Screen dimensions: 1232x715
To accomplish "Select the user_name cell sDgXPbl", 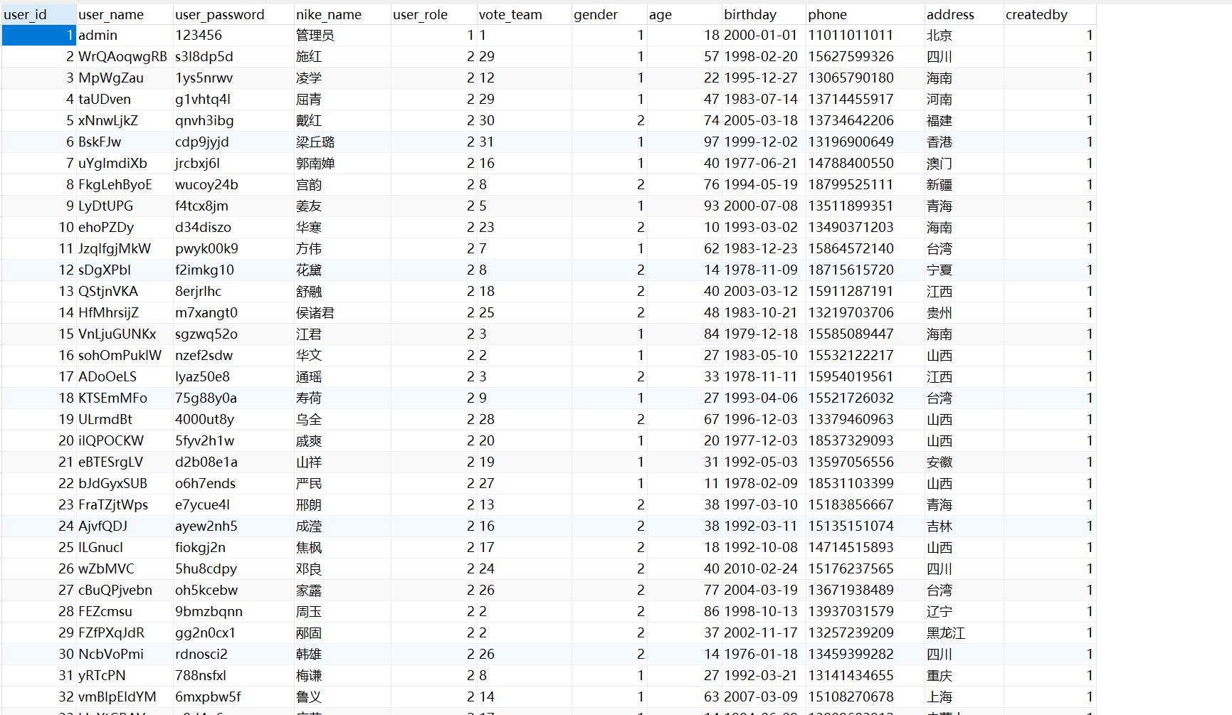I will [124, 270].
